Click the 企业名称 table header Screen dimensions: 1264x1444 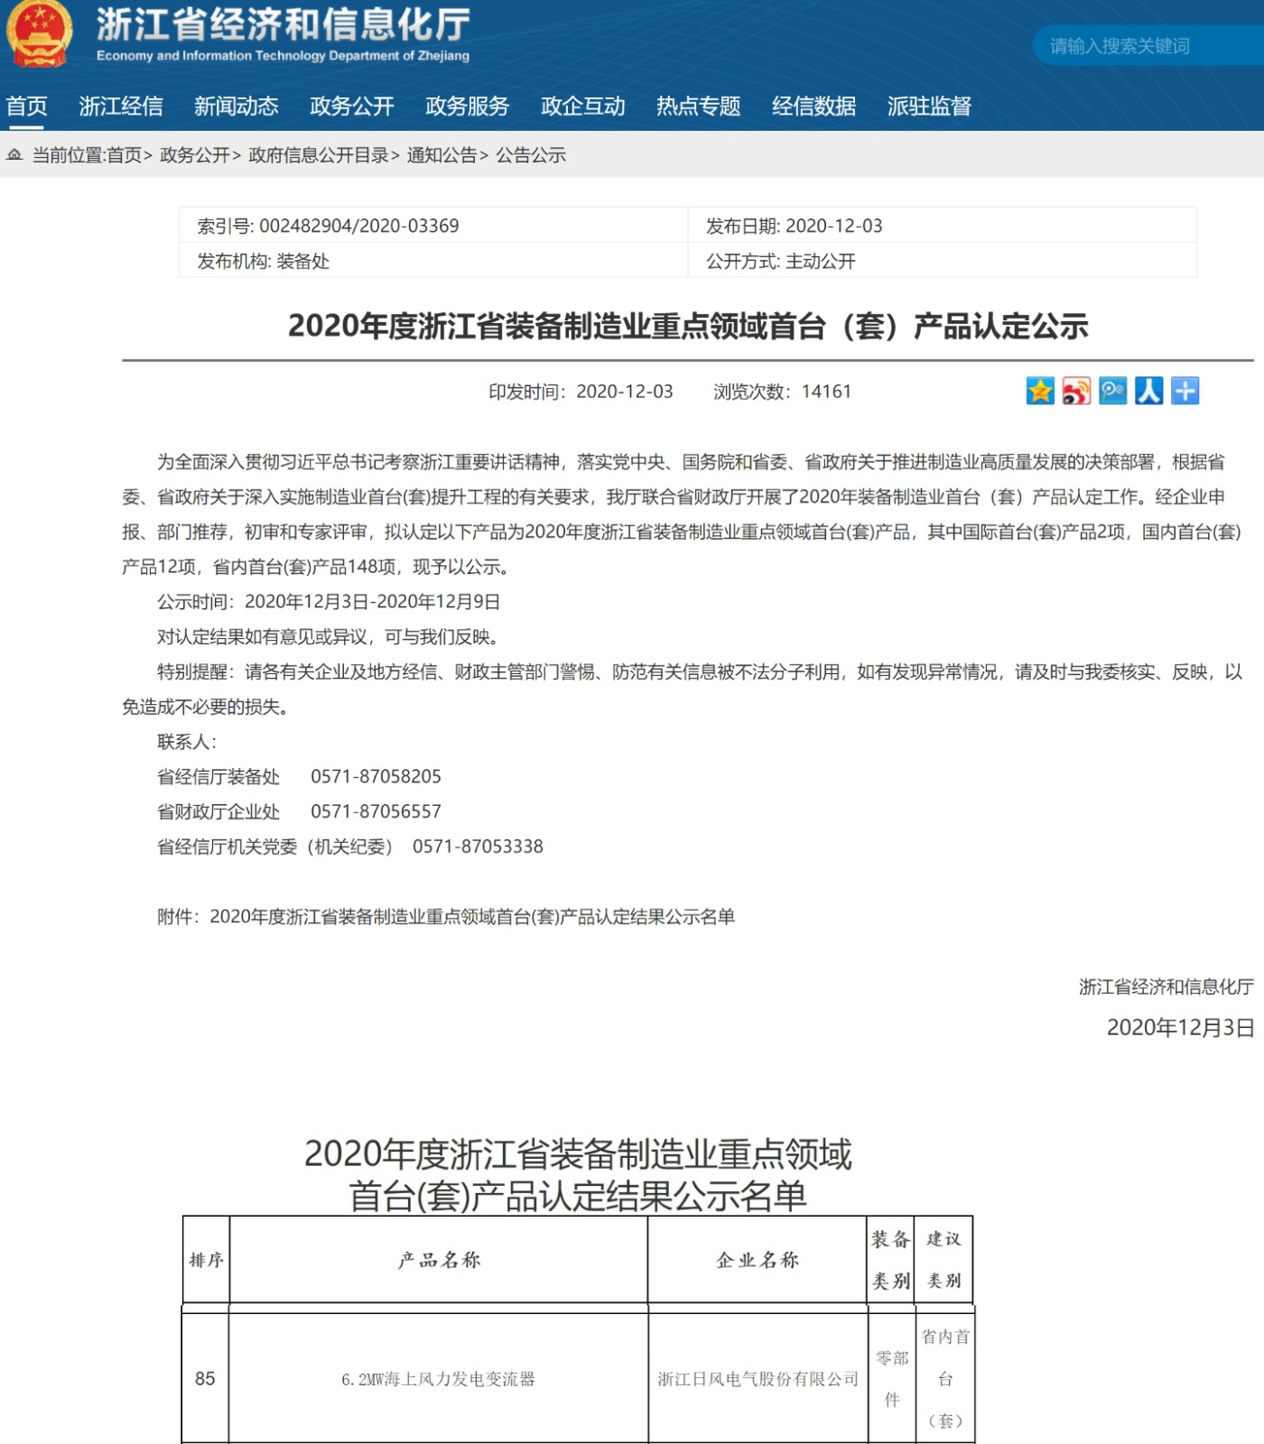[x=757, y=1260]
